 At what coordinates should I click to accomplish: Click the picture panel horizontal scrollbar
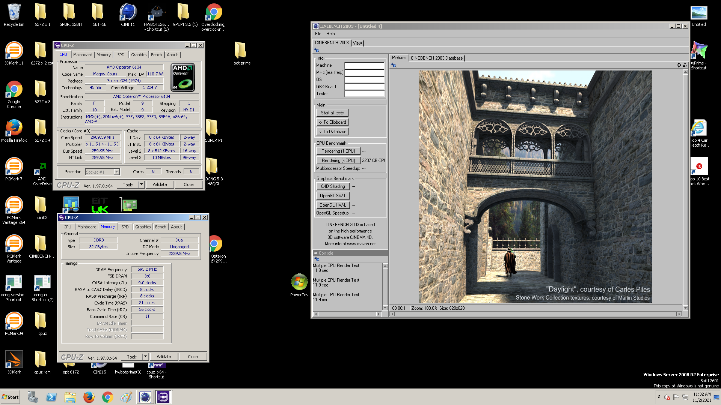[536, 314]
